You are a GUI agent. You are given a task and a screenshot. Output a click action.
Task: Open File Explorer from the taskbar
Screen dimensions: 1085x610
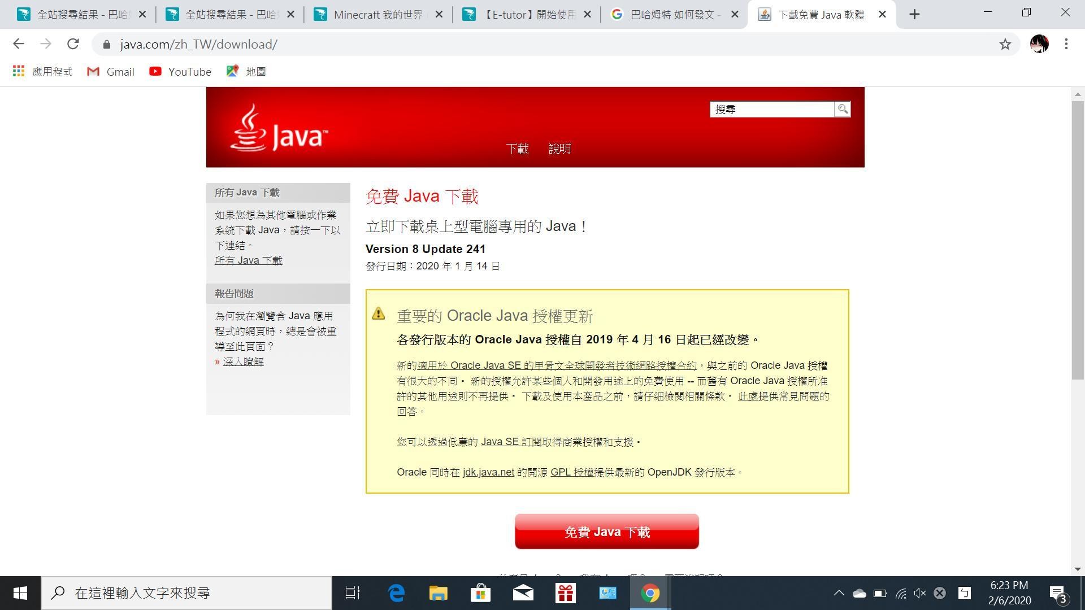pyautogui.click(x=438, y=593)
